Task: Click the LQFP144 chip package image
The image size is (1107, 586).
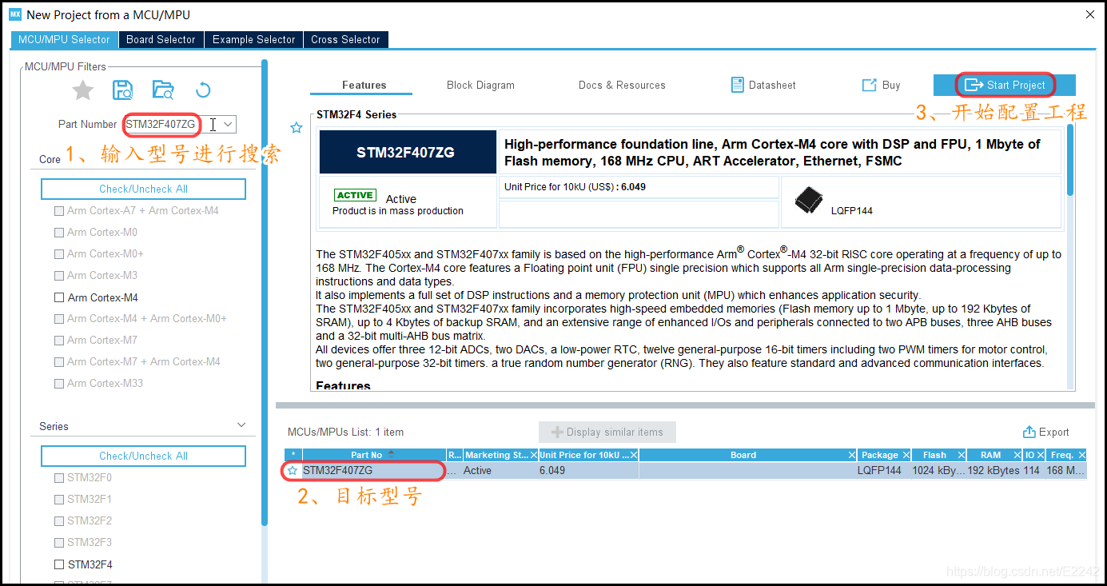Action: coord(808,201)
